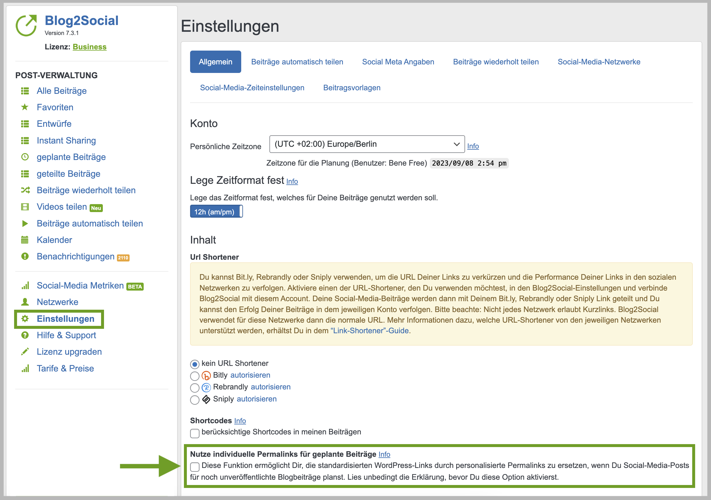711x500 pixels.
Task: Click the Blog2Social title text
Action: [x=81, y=21]
